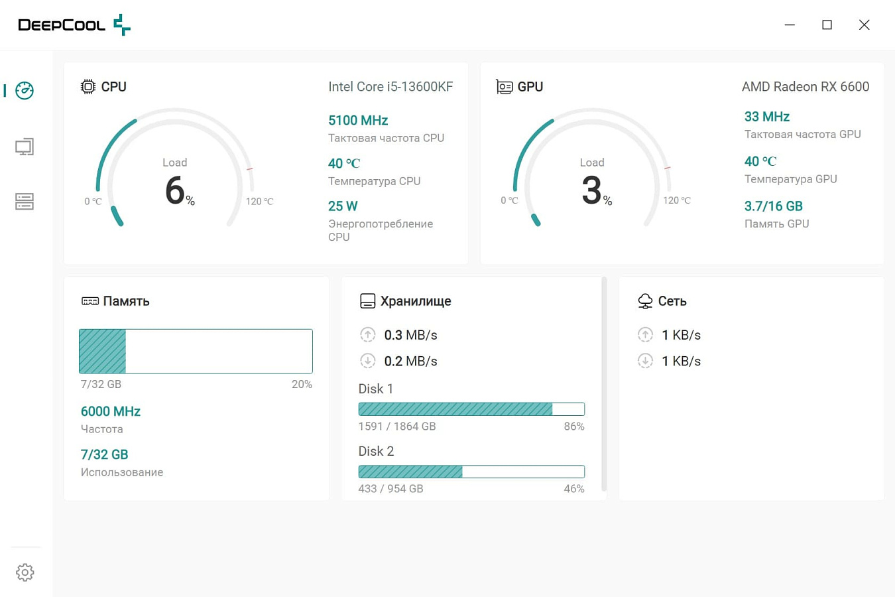895x597 pixels.
Task: Click the 3.7/16 GB GPU memory value
Action: [x=774, y=206]
